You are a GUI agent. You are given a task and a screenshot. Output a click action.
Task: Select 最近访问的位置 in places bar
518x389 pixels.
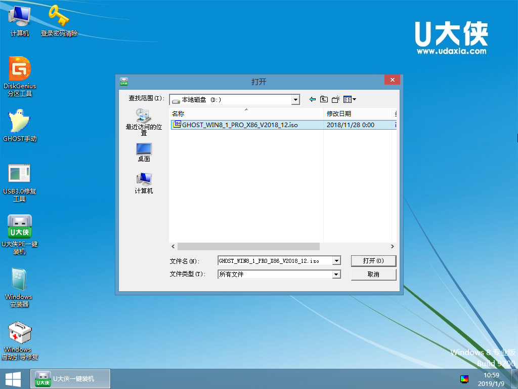point(144,122)
